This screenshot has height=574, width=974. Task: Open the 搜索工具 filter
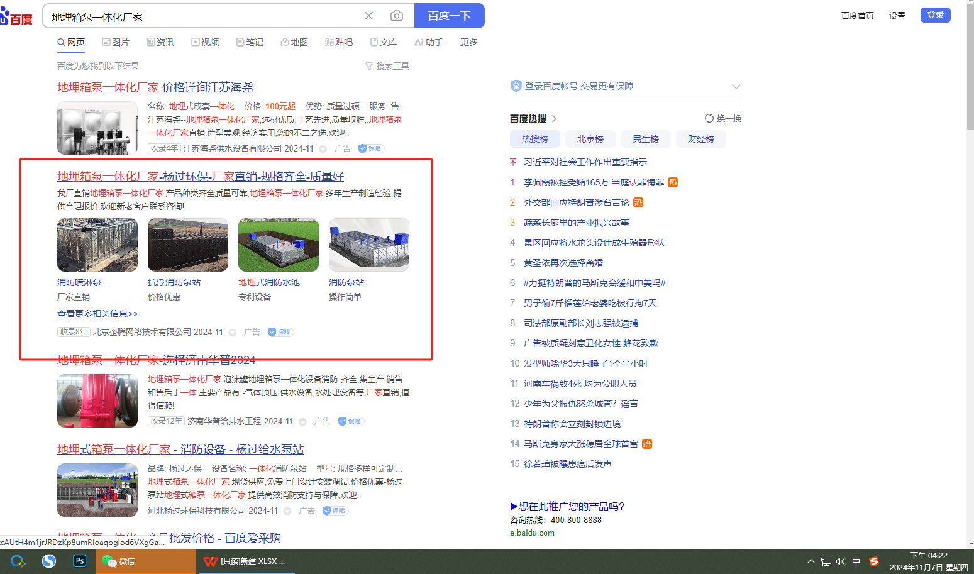click(x=387, y=66)
